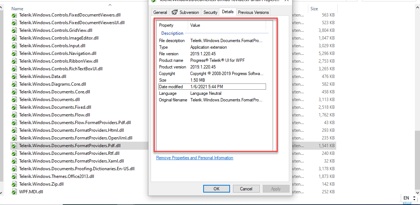420x205 pixels.
Task: Click the icon of Telerik.Windows.Controls.Navigation.dll
Action: (14, 54)
